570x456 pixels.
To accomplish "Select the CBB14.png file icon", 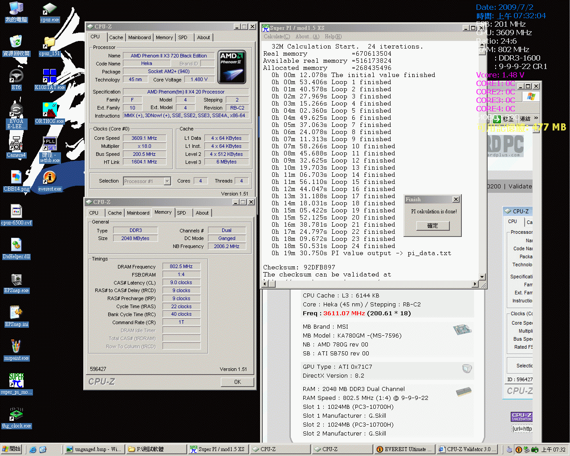I will point(16,181).
